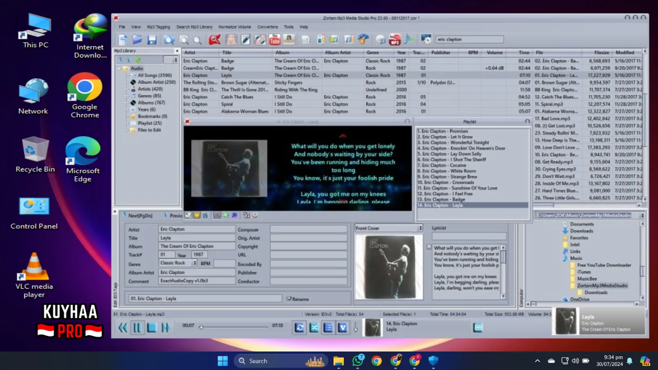Click the red YouTube MP3 toolbar icon

point(394,40)
